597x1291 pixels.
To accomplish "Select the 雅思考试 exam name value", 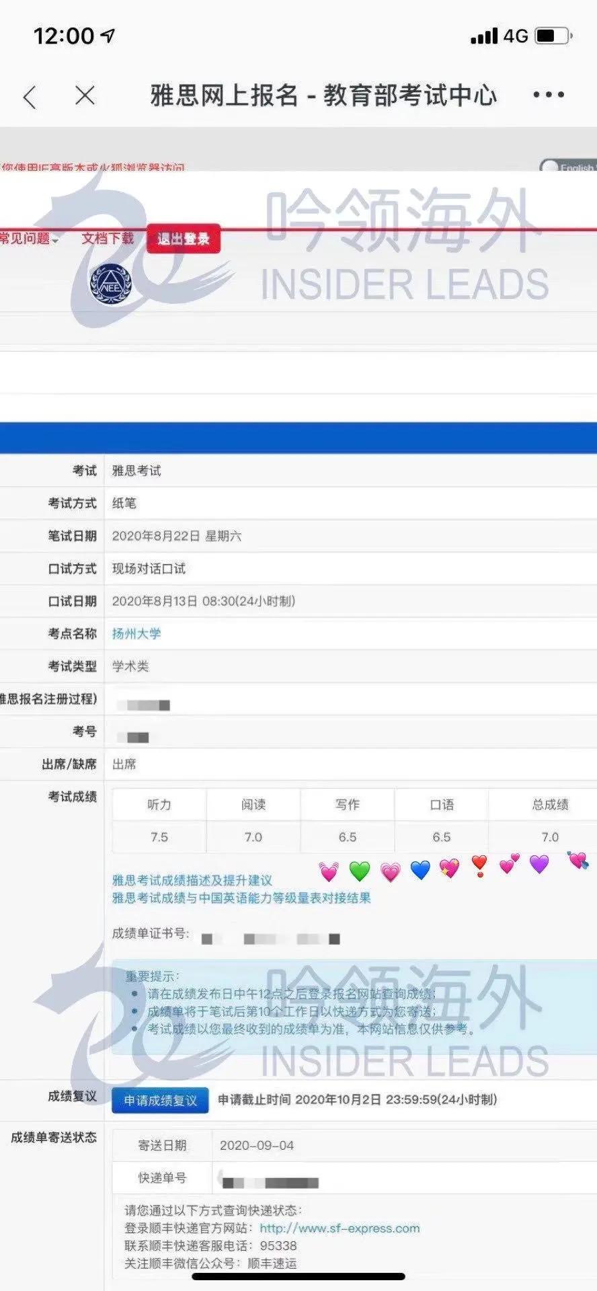I will click(x=136, y=471).
